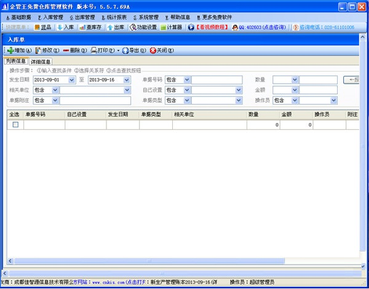
Task: Expand the 金额 condition dropdown
Action: 295,90
